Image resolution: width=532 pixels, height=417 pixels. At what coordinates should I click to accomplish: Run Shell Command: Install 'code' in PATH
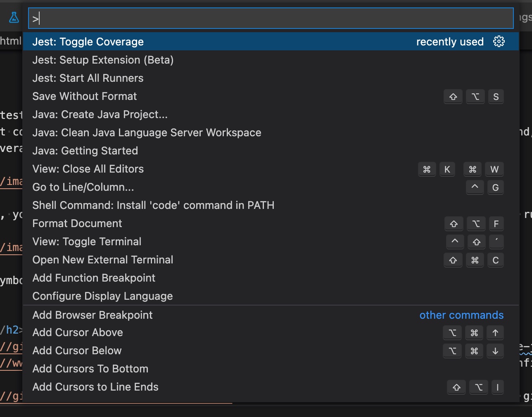271,205
